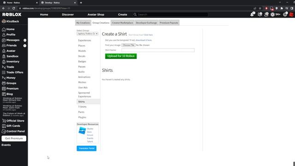The width and height of the screenshot is (295, 166).
Task: Click the Gift Cards icon in the sidebar
Action: point(4,126)
